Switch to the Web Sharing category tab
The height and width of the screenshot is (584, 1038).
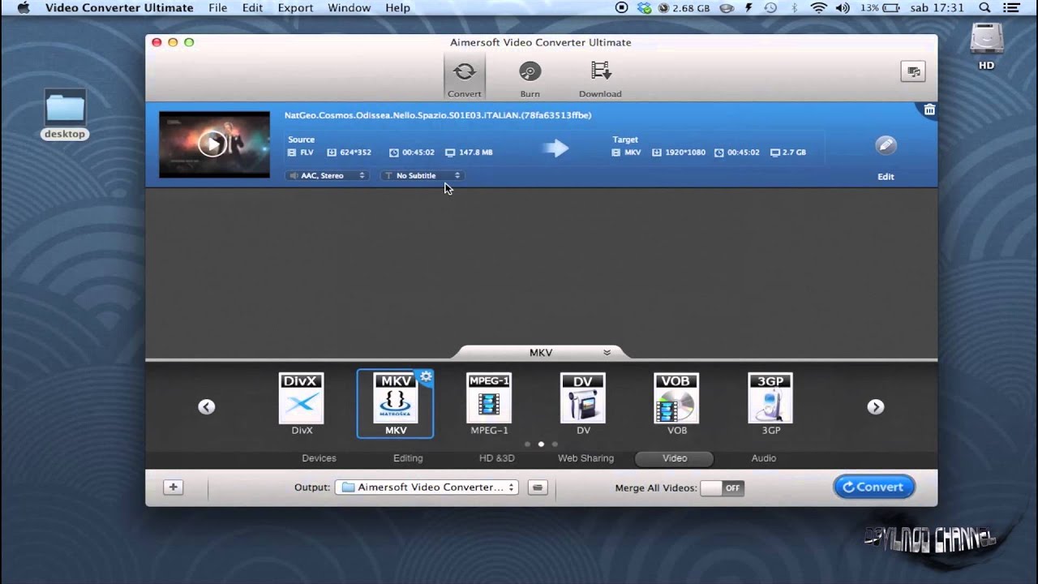tap(585, 458)
